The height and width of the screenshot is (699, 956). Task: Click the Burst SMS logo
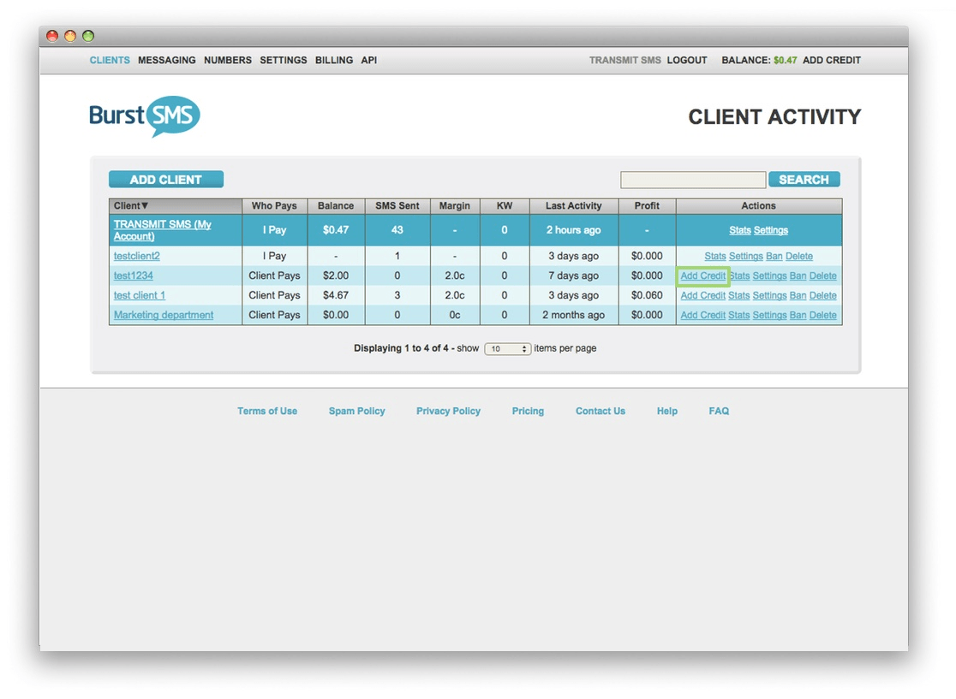[x=145, y=116]
